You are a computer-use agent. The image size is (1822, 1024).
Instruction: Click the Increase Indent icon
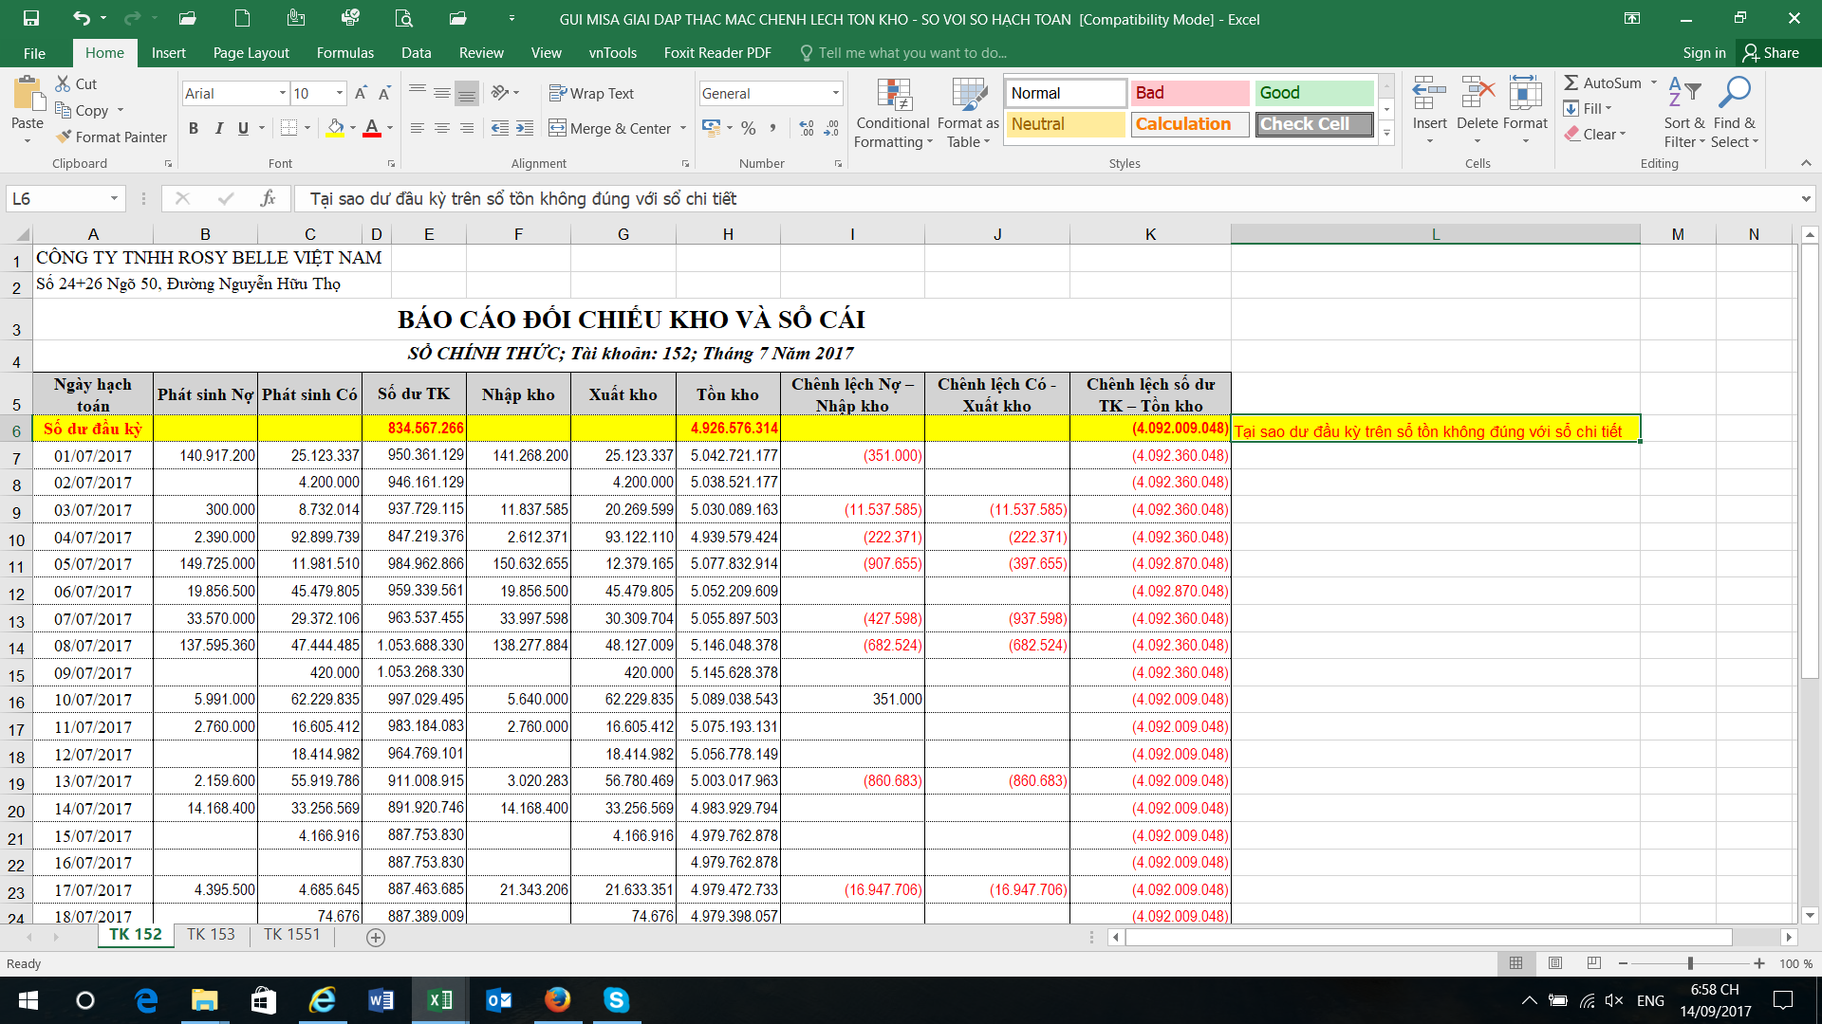tap(525, 128)
